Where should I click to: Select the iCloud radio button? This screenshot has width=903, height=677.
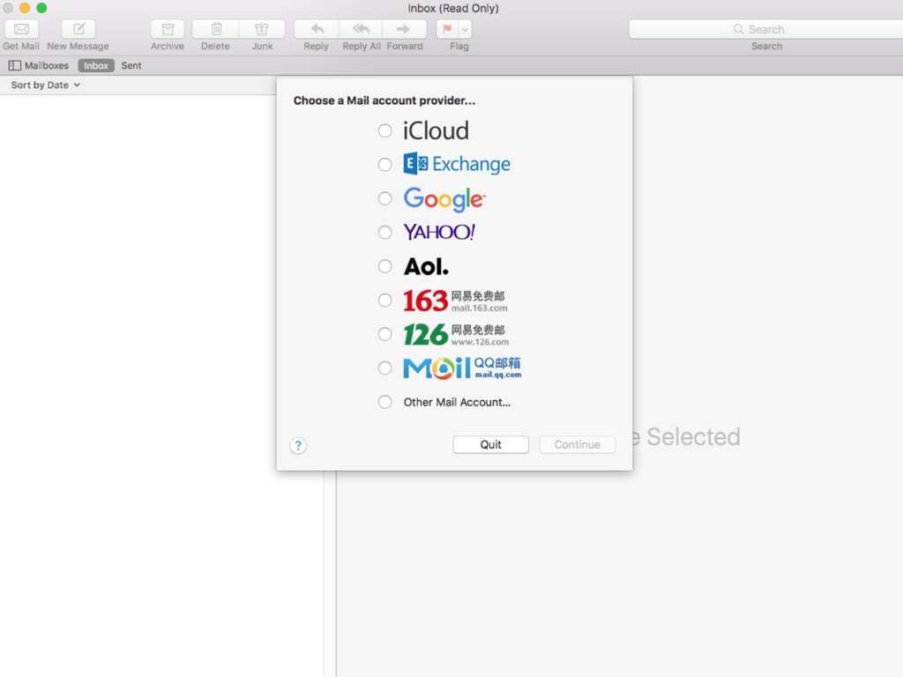click(384, 130)
